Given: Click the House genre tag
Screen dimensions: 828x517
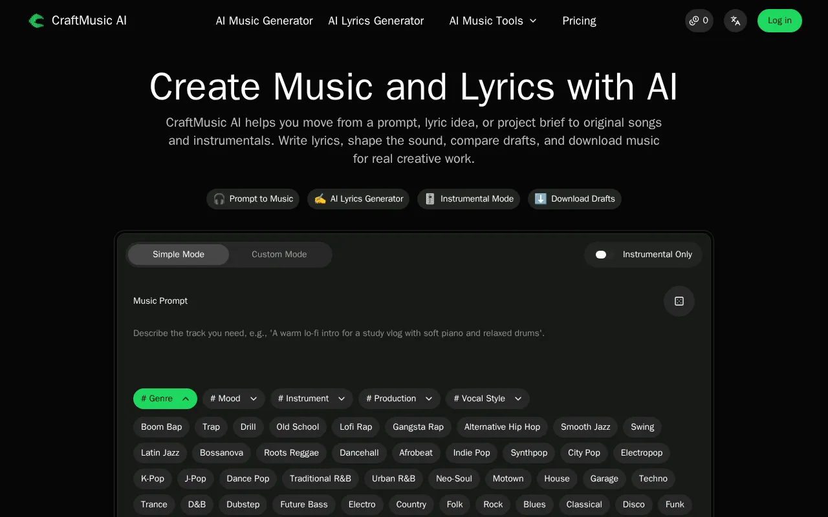Looking at the screenshot, I should [557, 479].
